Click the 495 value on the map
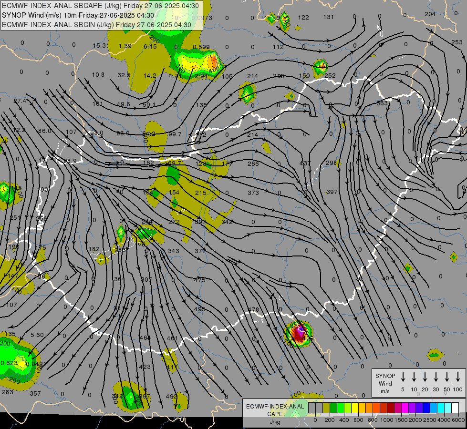467x429 pixels. point(199,309)
